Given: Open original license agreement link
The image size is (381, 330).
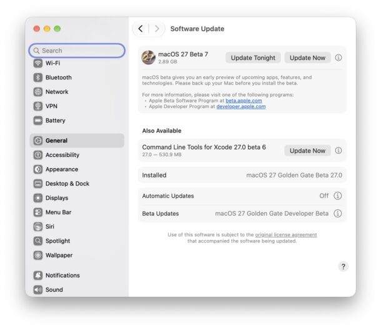Looking at the screenshot, I should pos(286,235).
